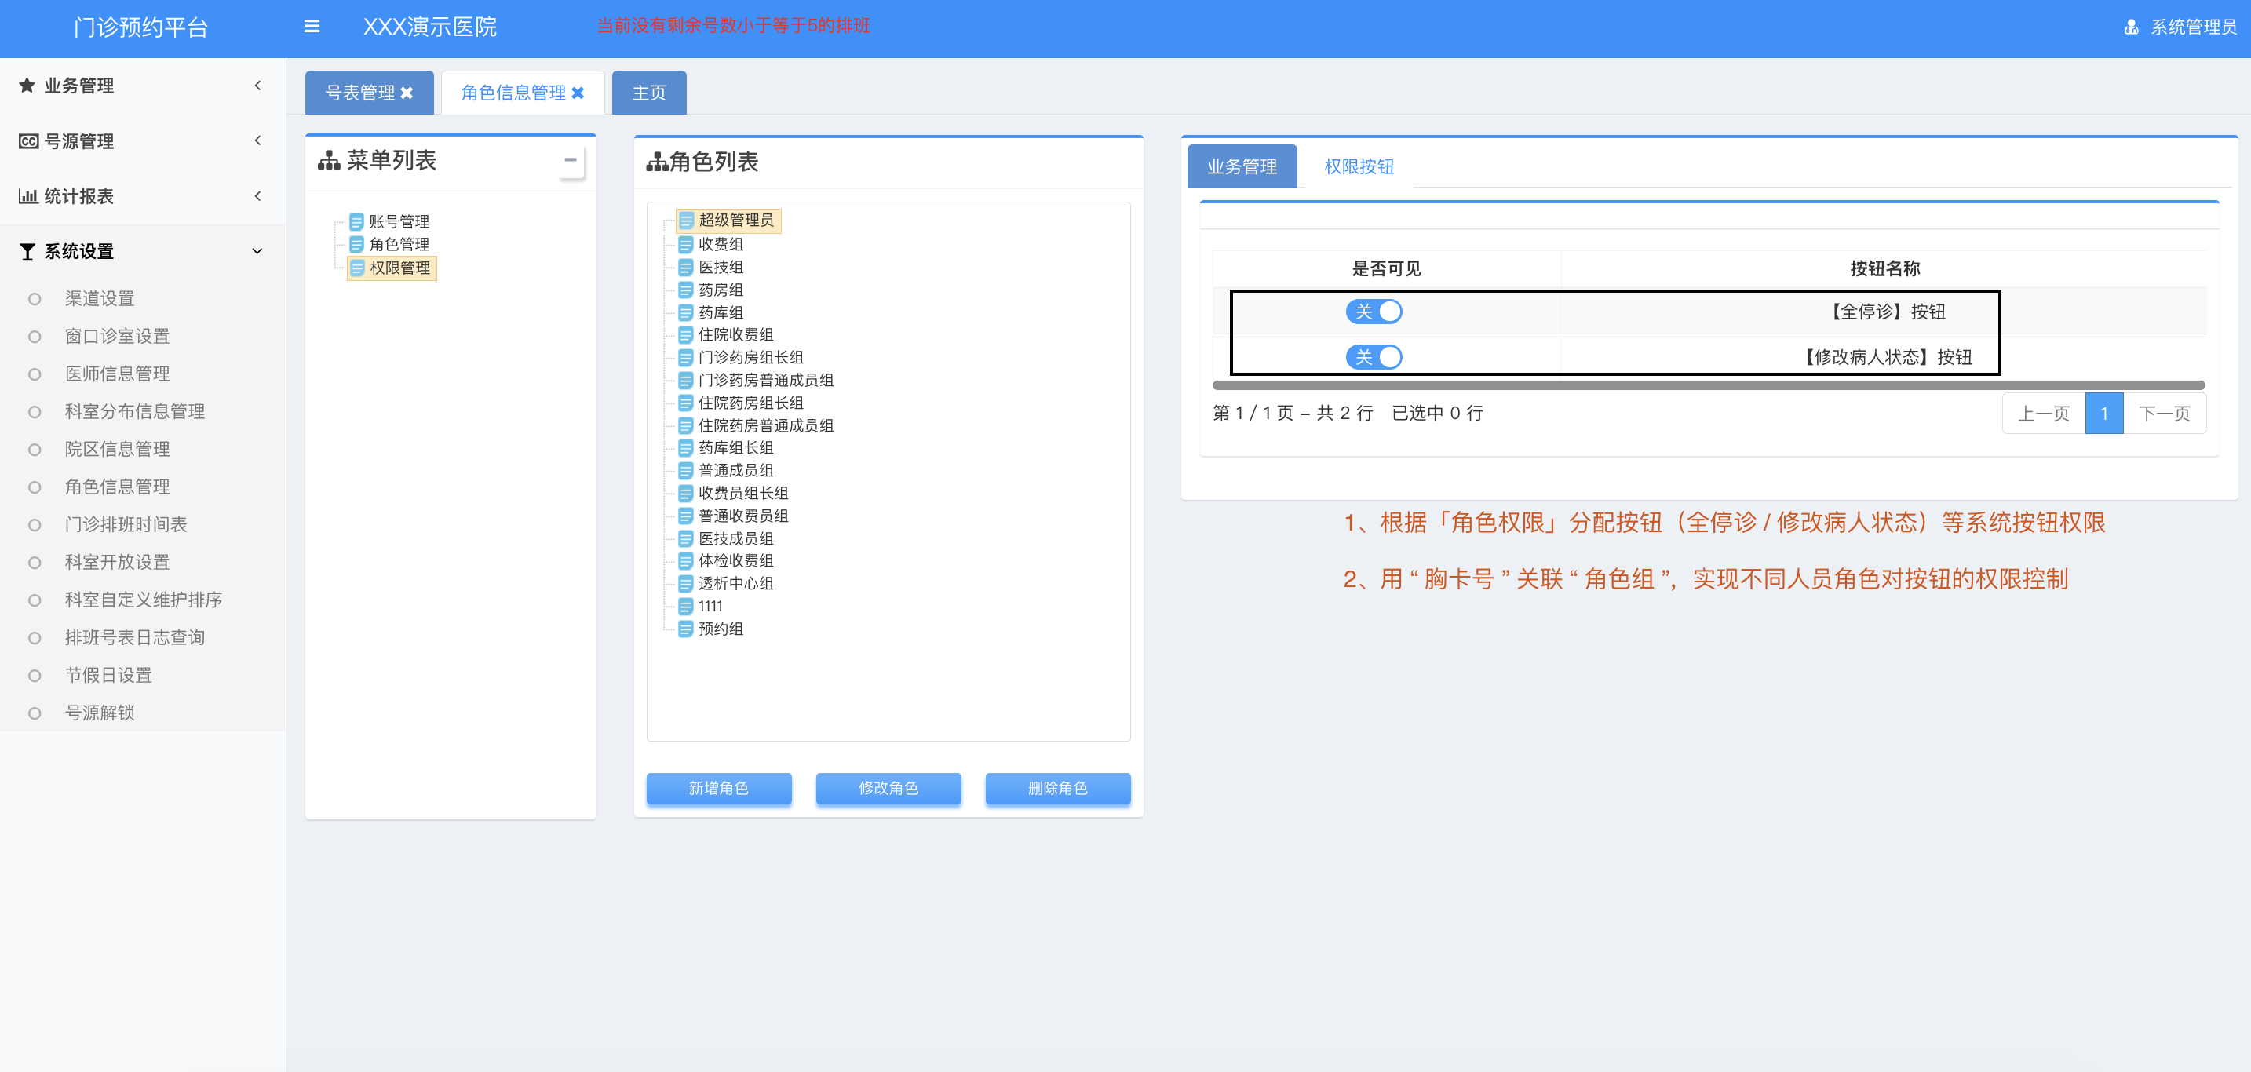Expand the 业务管理 sidebar section chevron
The height and width of the screenshot is (1072, 2251).
click(x=257, y=86)
